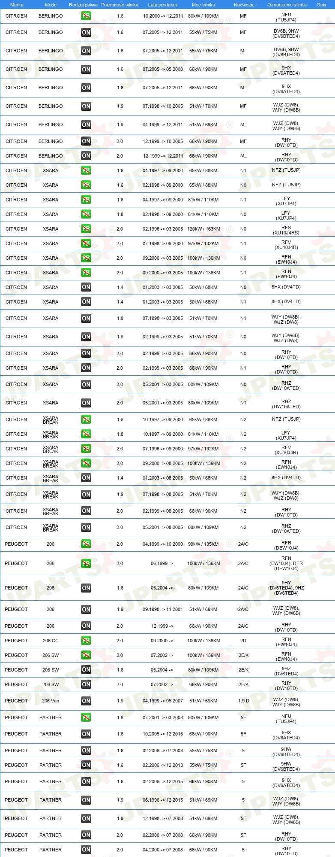Viewport: 335px width, 857px height.
Task: Click the ON icon for Xsara 1.9 07.1998 -> 03.2005
Action: point(86,318)
